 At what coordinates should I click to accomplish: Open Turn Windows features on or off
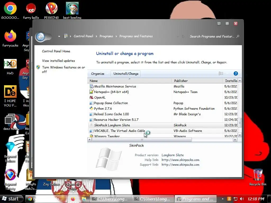64,70
